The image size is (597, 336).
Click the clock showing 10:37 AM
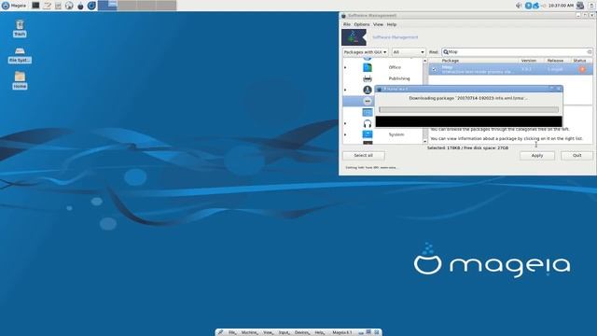[x=561, y=6]
